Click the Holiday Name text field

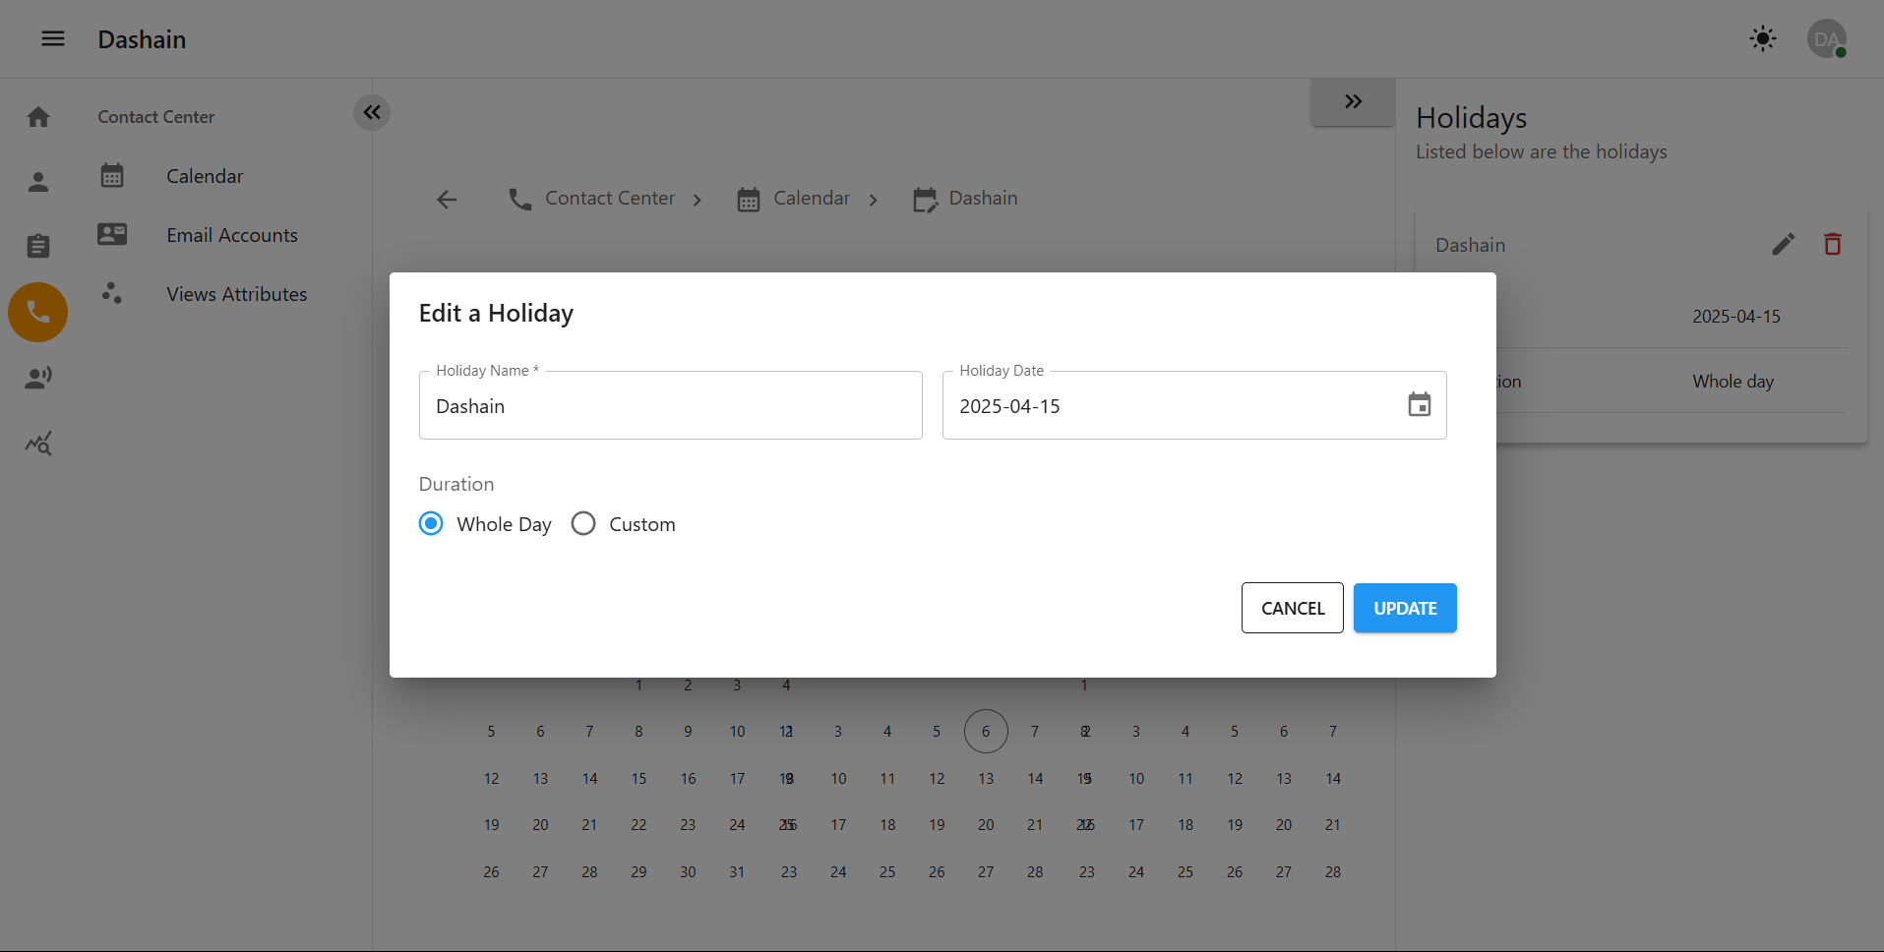tap(670, 406)
